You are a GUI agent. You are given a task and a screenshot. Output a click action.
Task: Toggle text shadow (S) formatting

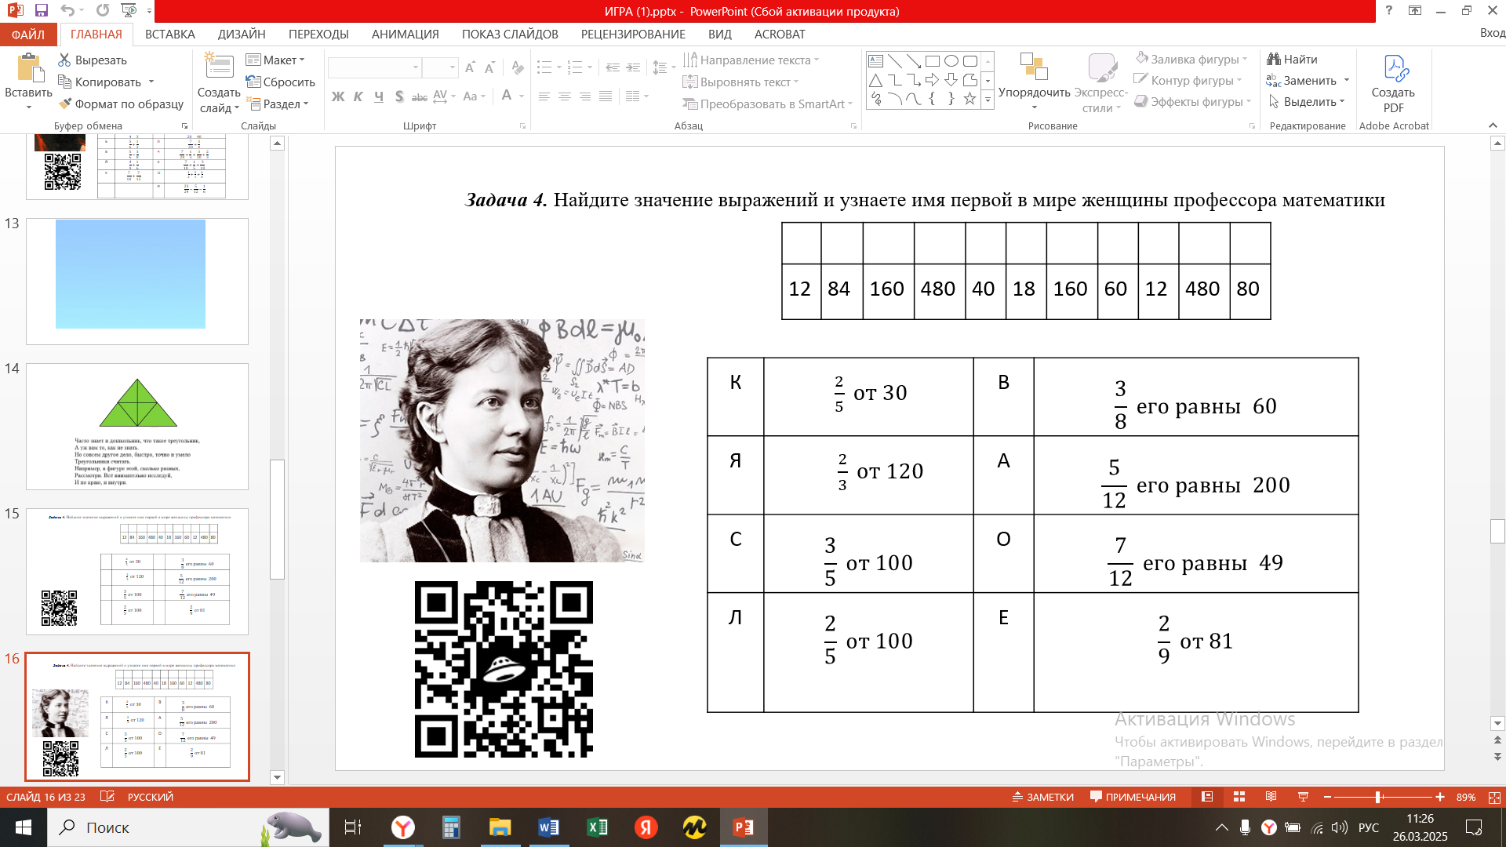pos(399,96)
